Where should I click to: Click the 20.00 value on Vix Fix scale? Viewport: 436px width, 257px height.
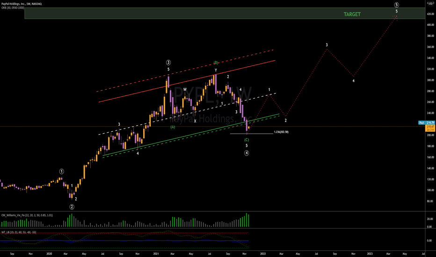pyautogui.click(x=430, y=219)
